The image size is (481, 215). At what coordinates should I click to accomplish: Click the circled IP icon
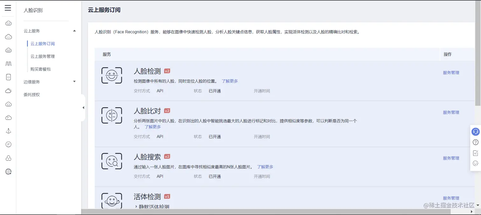(9, 144)
